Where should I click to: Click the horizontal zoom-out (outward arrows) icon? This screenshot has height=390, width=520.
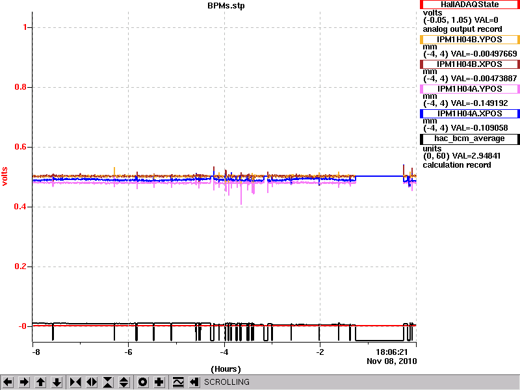[x=92, y=382]
